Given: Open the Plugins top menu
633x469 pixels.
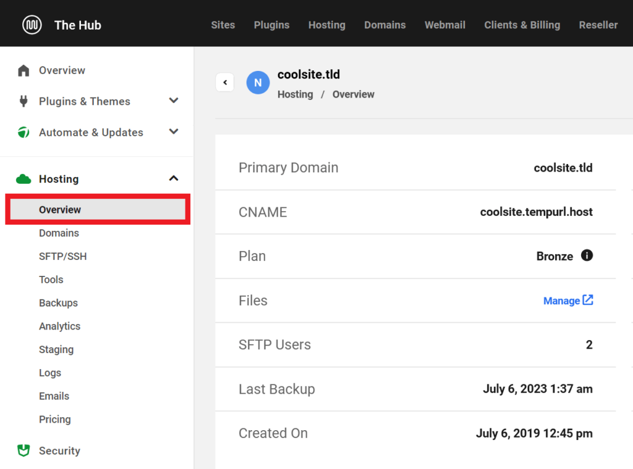Looking at the screenshot, I should pos(272,25).
